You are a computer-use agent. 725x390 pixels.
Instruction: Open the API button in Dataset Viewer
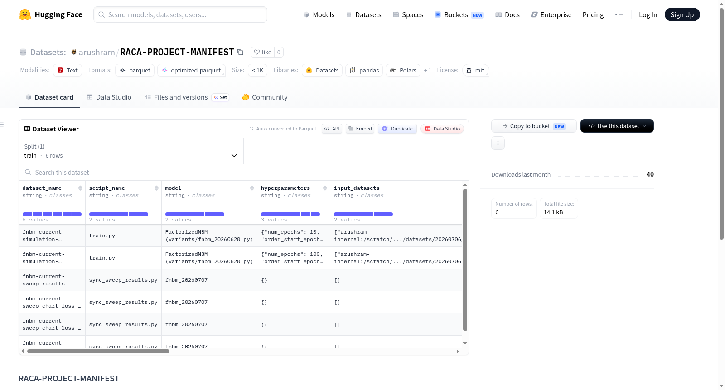(x=332, y=129)
